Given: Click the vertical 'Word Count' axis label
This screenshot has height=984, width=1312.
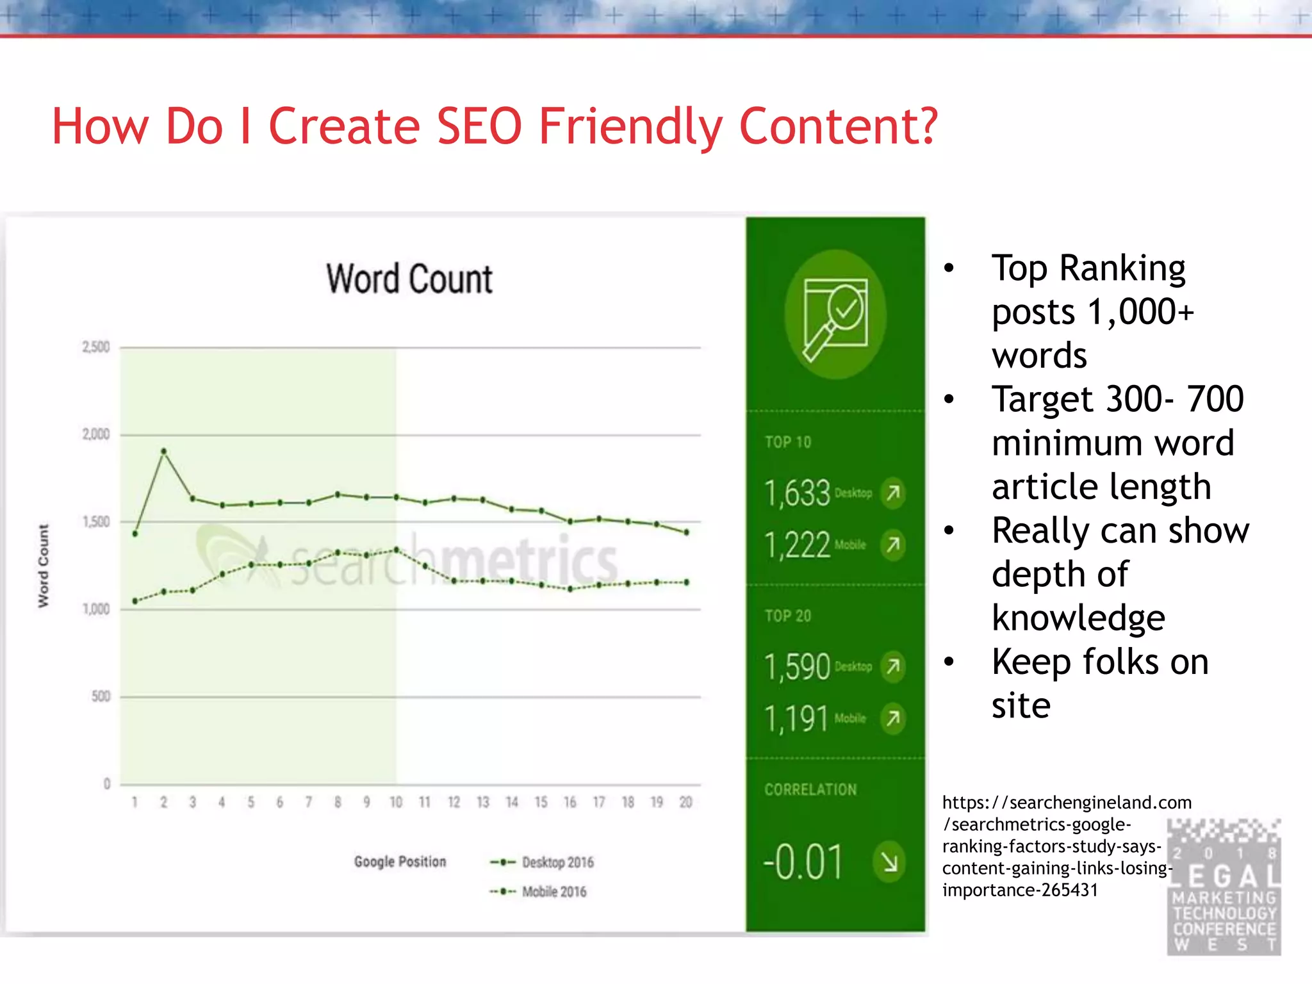Looking at the screenshot, I should [43, 566].
